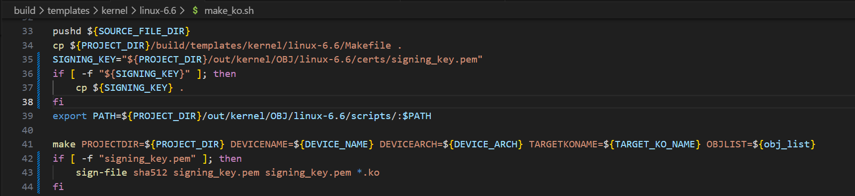Click the blue change marker beside line 35

point(39,60)
